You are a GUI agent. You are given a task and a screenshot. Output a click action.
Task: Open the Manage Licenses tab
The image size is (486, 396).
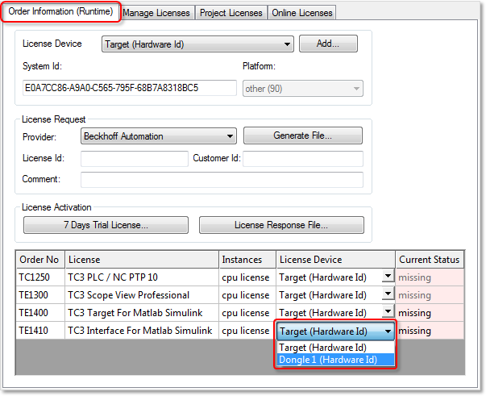point(156,13)
